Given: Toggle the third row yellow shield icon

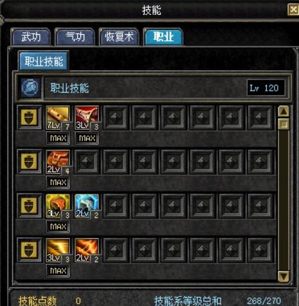Looking at the screenshot, I should (30, 206).
